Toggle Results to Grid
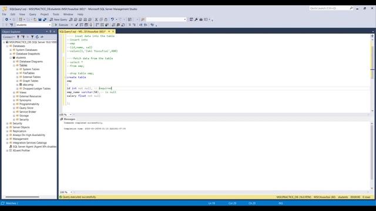This screenshot has height=211, width=376. pyautogui.click(x=118, y=25)
